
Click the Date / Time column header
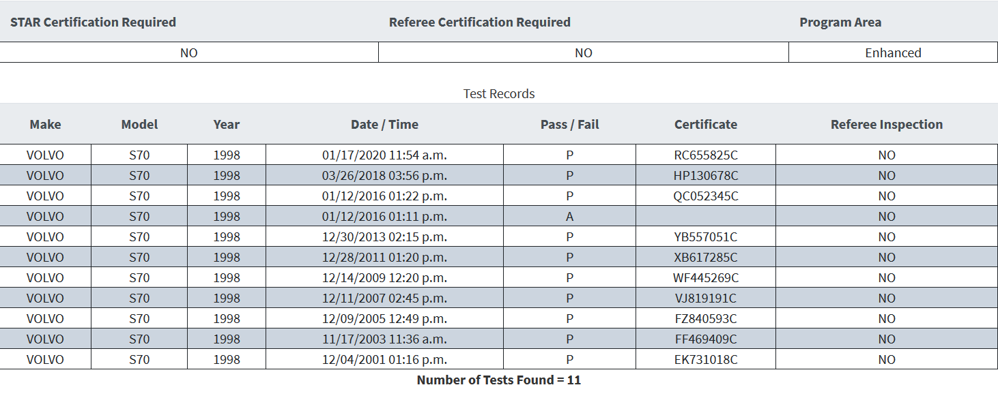pyautogui.click(x=384, y=124)
